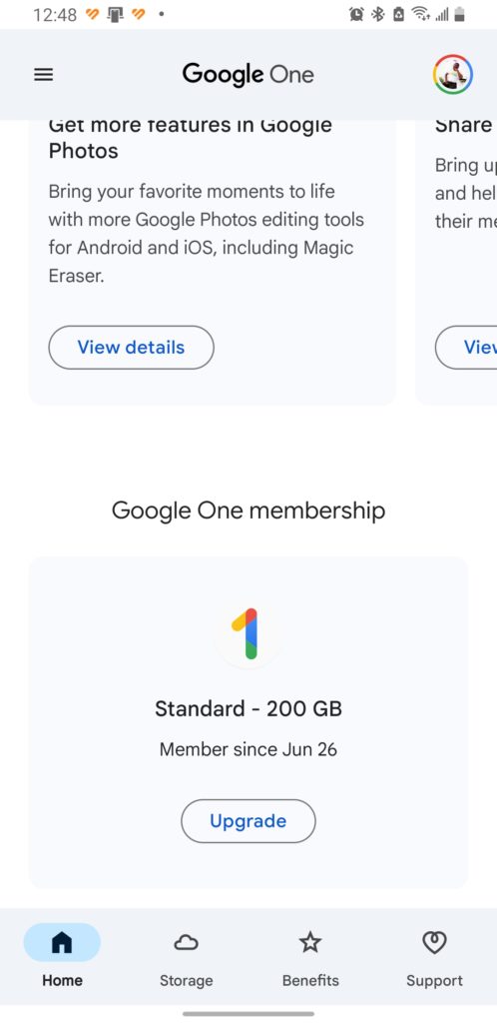Tap the gesture navigation handle at bottom

click(x=248, y=1014)
